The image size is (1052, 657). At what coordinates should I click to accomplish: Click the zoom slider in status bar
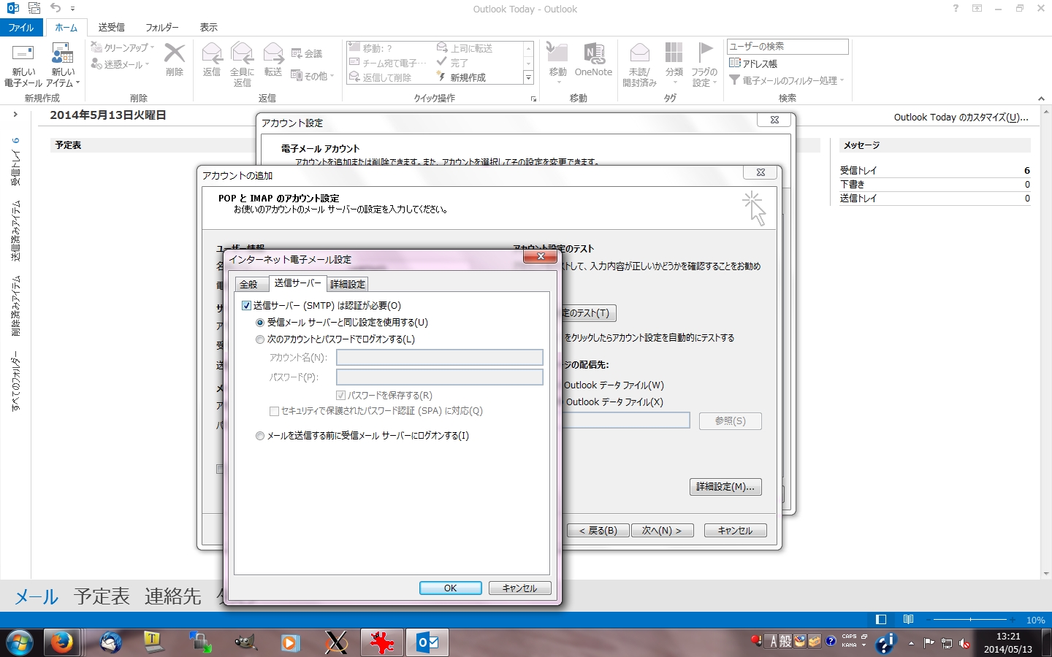pyautogui.click(x=970, y=620)
